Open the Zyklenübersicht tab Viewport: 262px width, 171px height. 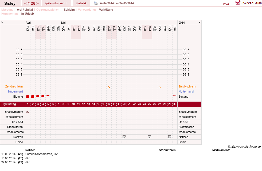(x=56, y=3)
